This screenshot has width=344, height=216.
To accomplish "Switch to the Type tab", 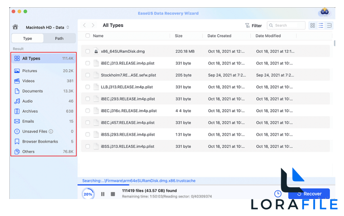I will tap(28, 38).
